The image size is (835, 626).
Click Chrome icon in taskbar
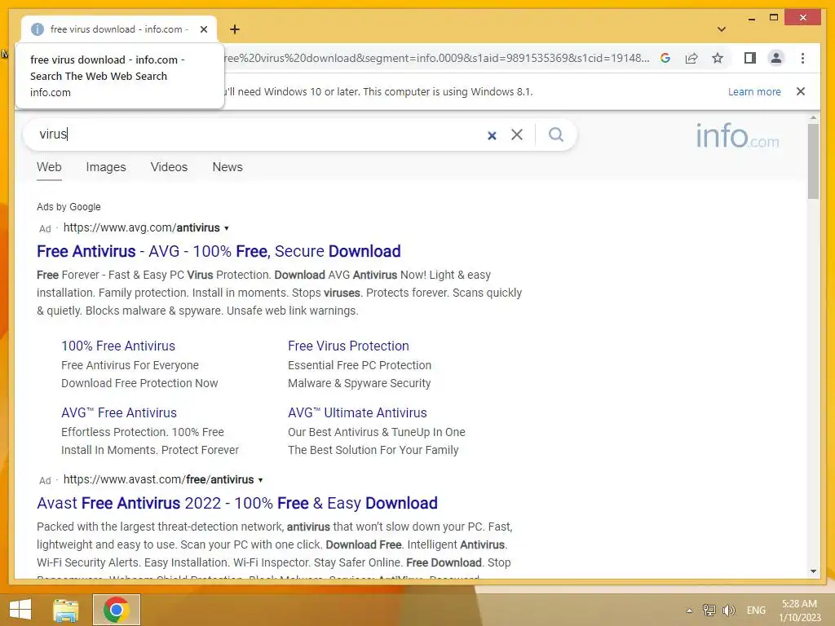coord(116,610)
